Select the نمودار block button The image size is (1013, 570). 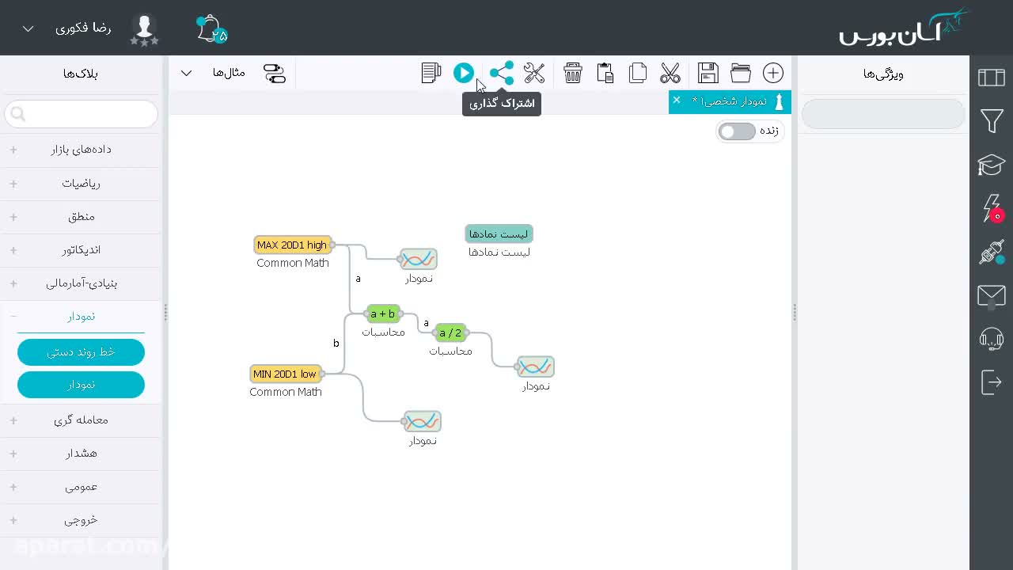(81, 385)
